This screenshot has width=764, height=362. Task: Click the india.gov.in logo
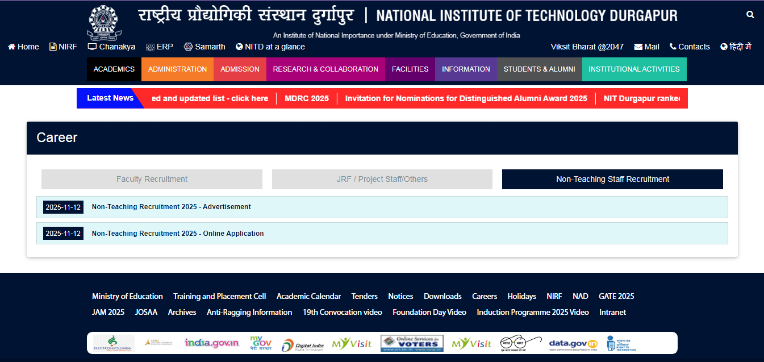212,343
